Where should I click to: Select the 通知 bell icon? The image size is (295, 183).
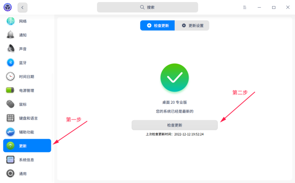(11, 35)
